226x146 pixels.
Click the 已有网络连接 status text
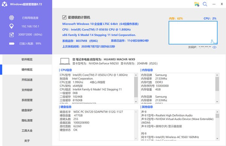click(x=30, y=18)
